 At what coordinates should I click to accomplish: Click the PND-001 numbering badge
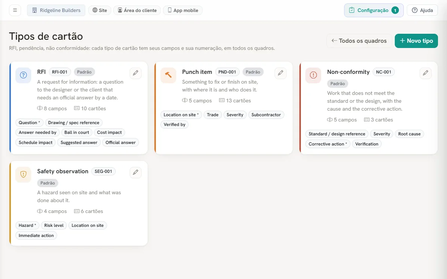pos(227,72)
